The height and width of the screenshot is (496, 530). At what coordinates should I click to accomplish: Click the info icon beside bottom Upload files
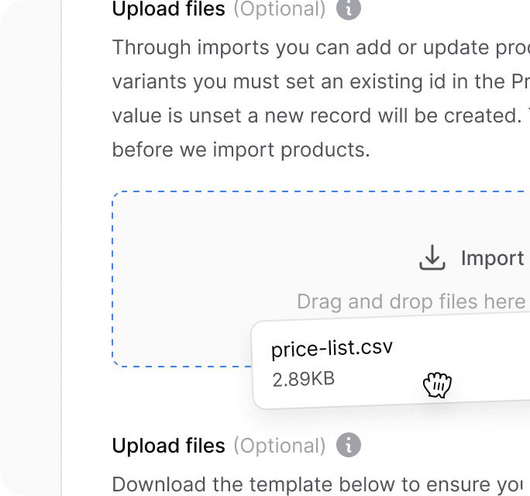349,445
